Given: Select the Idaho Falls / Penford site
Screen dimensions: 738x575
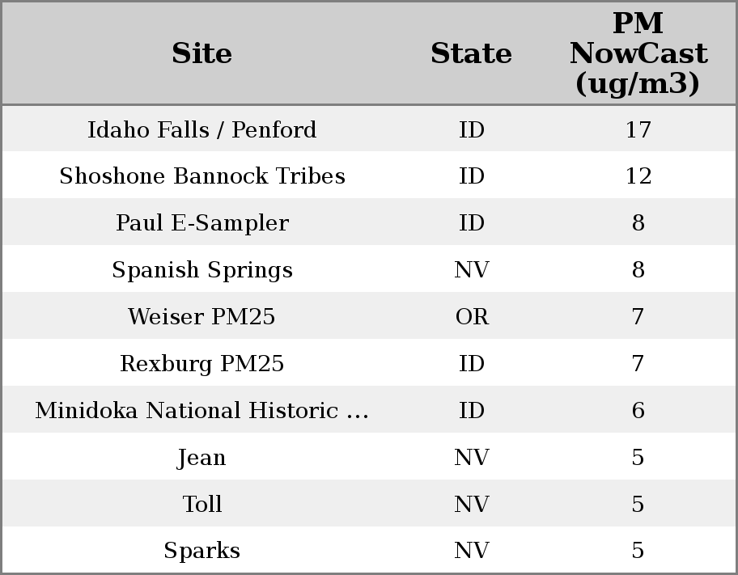Looking at the screenshot, I should (x=202, y=129).
